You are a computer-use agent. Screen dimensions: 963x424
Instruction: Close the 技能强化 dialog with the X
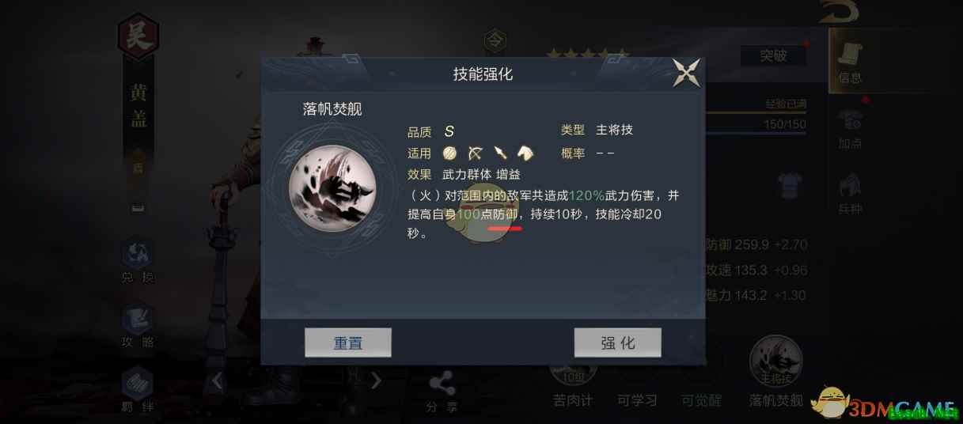click(686, 73)
